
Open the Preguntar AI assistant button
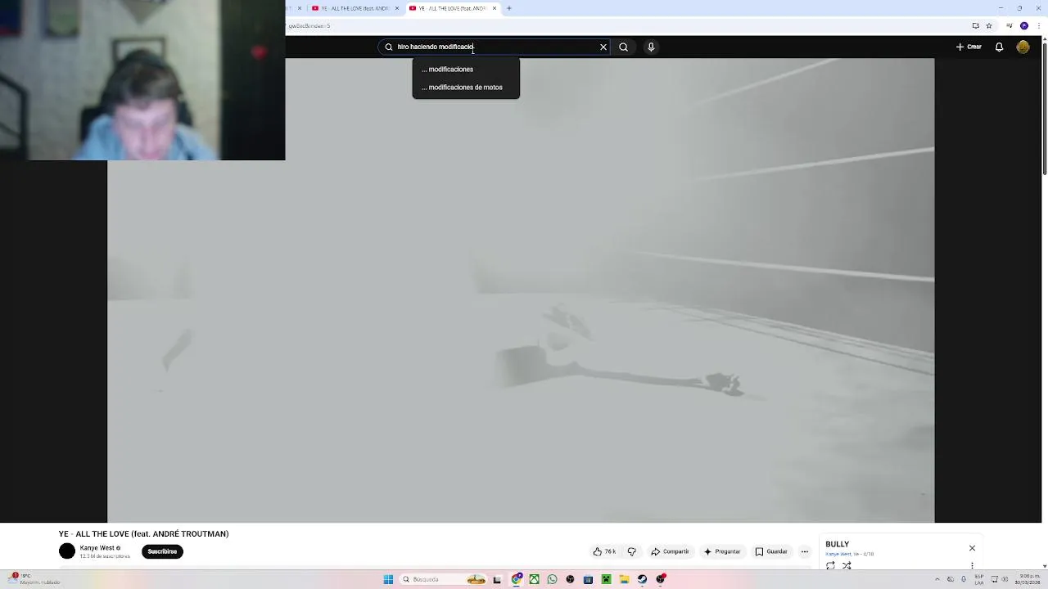pos(722,551)
